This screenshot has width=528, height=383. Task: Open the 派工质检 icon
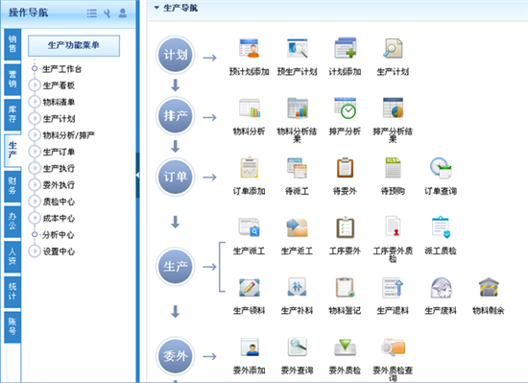[441, 227]
